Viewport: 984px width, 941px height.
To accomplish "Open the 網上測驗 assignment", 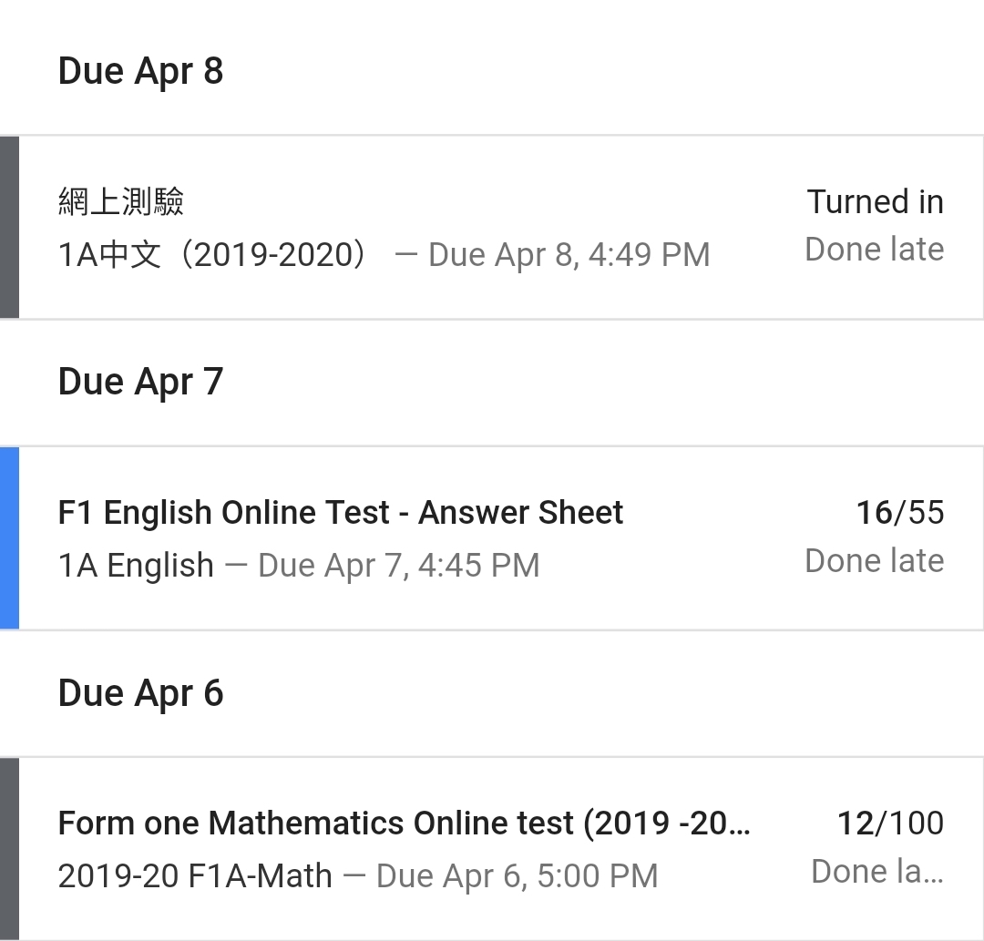I will (121, 201).
